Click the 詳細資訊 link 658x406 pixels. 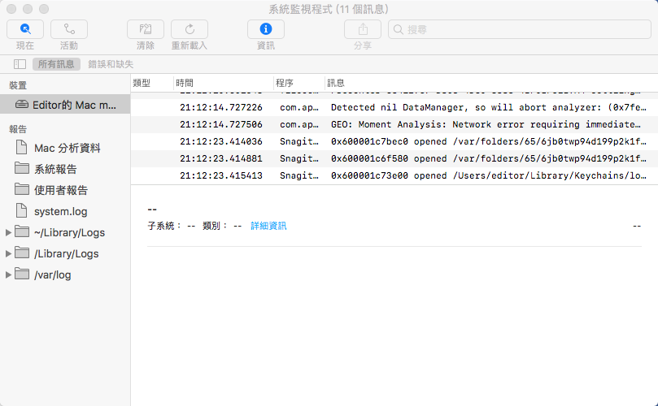[x=268, y=226]
